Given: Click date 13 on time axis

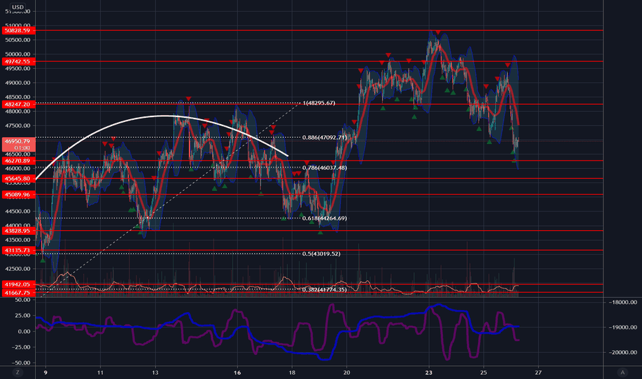Looking at the screenshot, I should point(155,372).
